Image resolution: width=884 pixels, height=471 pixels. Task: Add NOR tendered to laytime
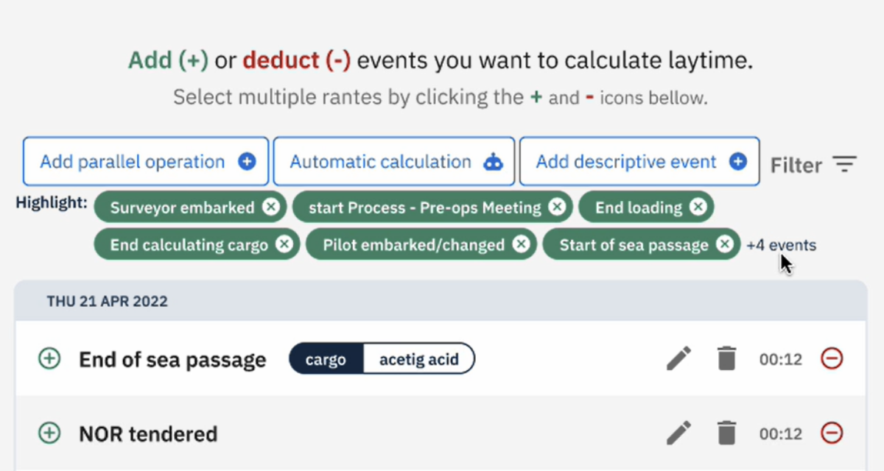pos(49,433)
